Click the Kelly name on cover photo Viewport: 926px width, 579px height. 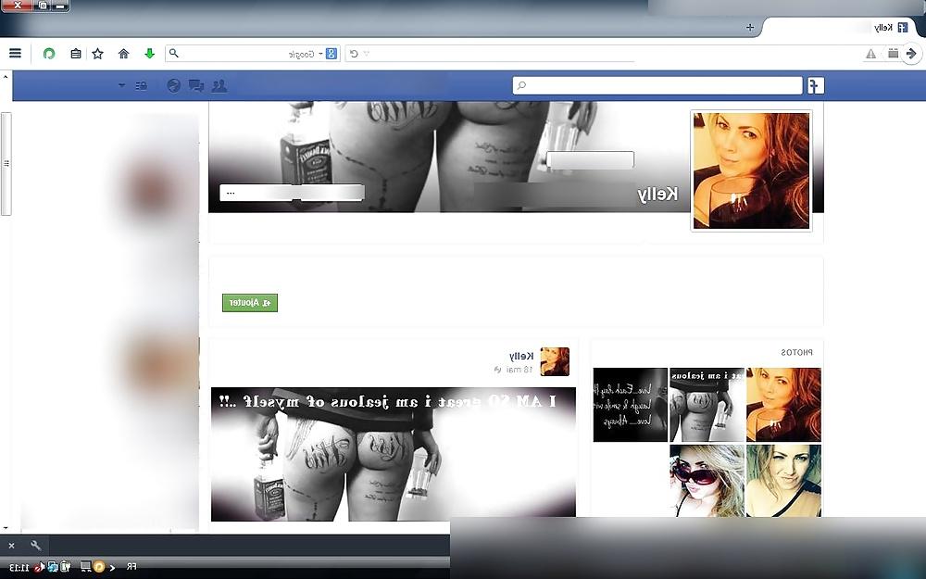(x=657, y=194)
